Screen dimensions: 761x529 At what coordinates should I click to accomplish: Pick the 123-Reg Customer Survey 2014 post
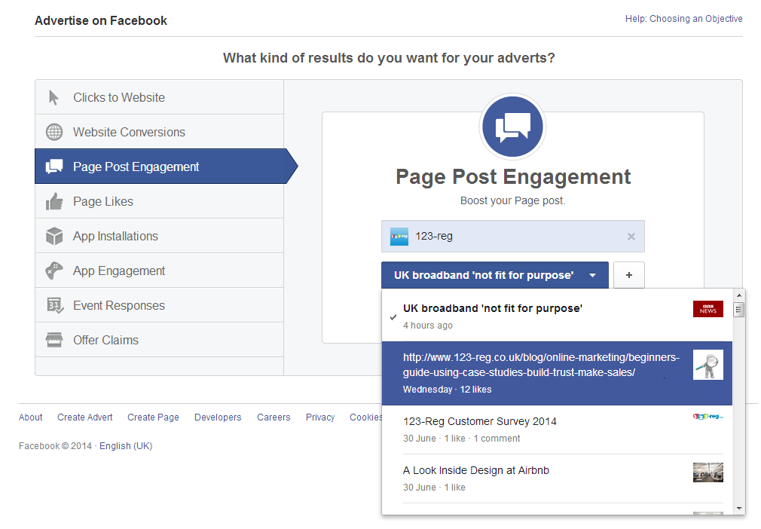[557, 430]
